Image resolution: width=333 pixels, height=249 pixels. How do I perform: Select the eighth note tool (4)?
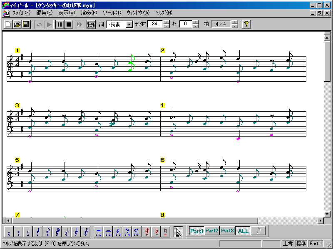[x=47, y=232]
